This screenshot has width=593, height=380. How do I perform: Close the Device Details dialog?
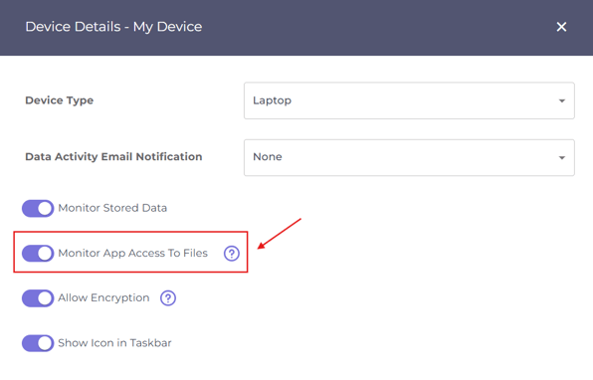click(561, 27)
